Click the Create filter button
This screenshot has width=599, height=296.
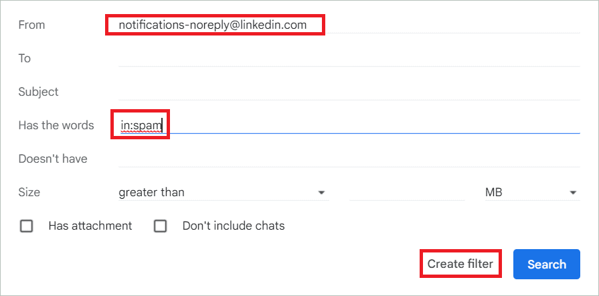tap(460, 264)
